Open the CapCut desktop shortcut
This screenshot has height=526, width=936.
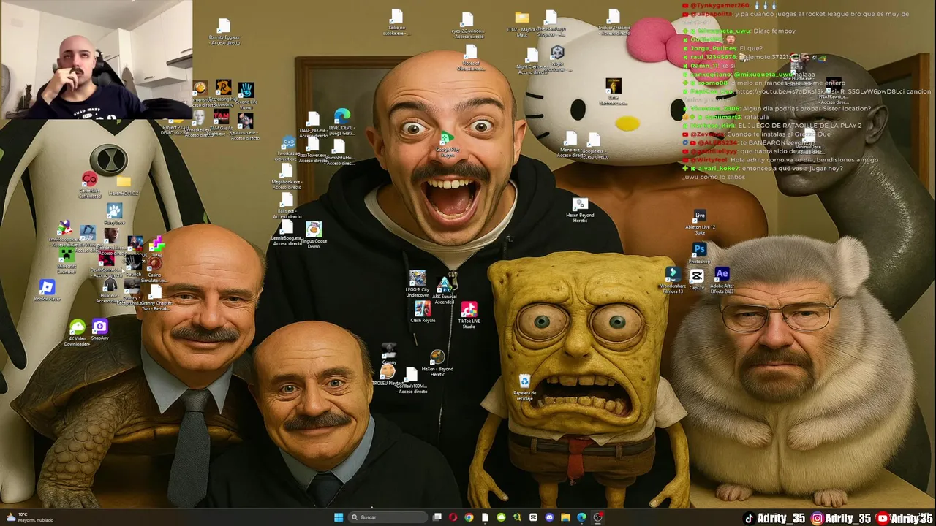697,279
